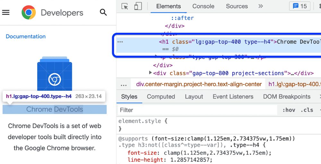Toggle the device toolbar icon
This screenshot has width=321, height=164.
tap(138, 6)
